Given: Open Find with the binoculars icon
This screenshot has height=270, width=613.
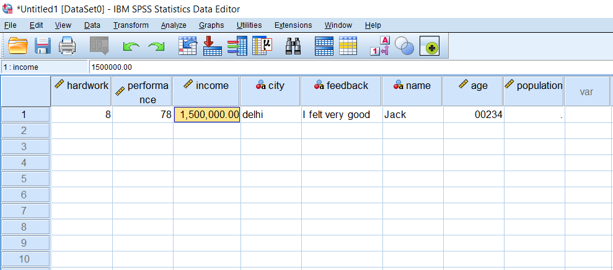Looking at the screenshot, I should point(293,46).
